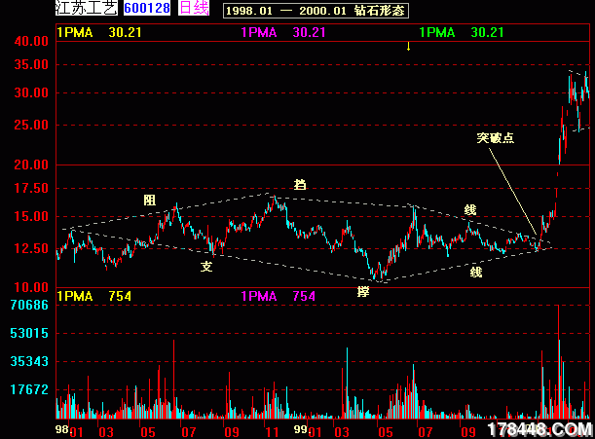Click the 支 support label on chart
This screenshot has height=439, width=595.
coord(206,266)
